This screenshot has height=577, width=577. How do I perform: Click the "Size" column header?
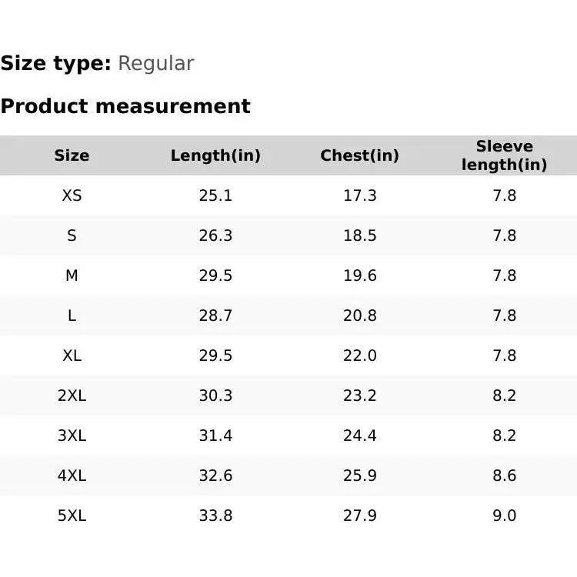pos(72,155)
